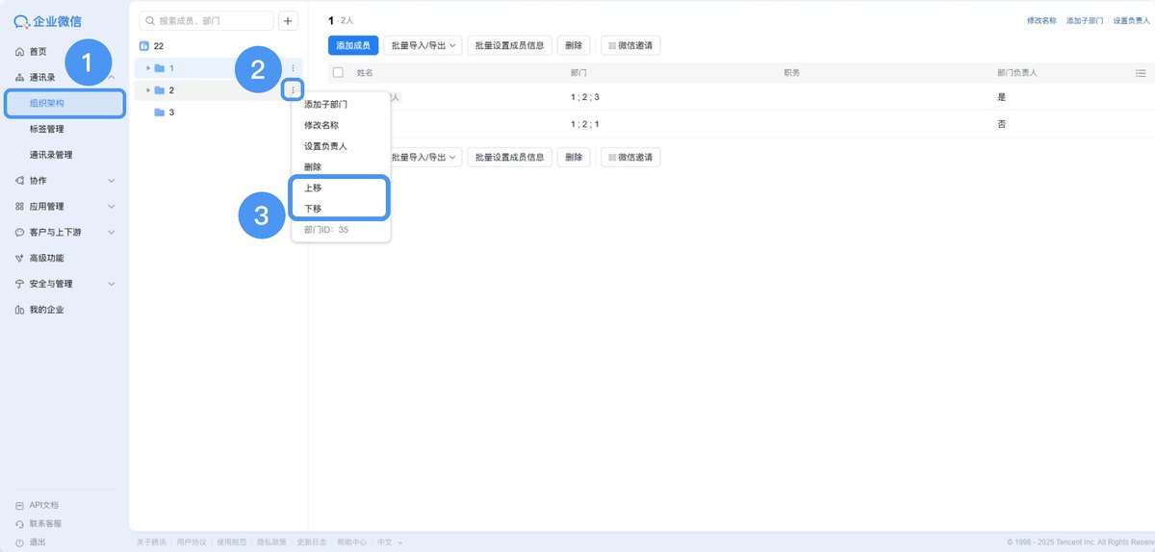Click QR icon on top 微信邀请 button

pyautogui.click(x=612, y=45)
